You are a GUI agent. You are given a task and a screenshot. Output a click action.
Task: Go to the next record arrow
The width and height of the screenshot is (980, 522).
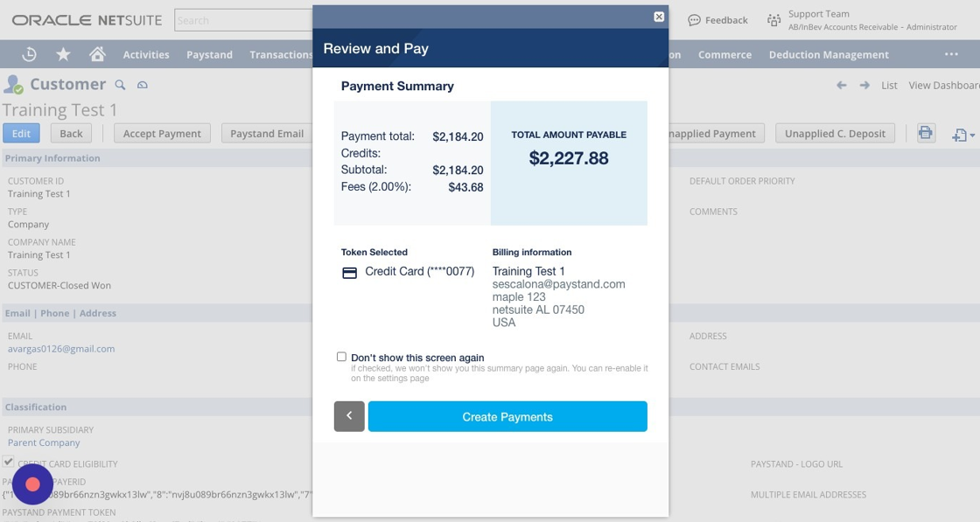864,85
